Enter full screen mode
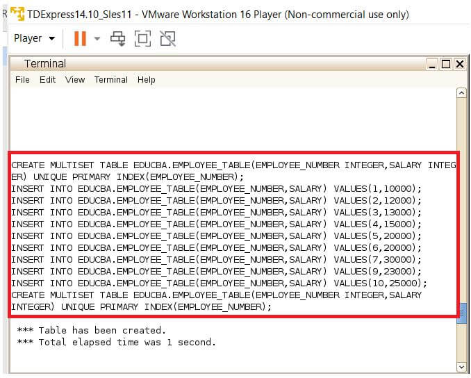This screenshot has width=471, height=378. (x=142, y=38)
